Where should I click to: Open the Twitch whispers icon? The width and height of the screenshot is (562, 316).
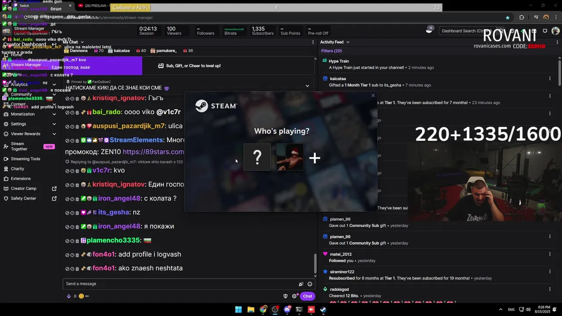click(x=545, y=31)
